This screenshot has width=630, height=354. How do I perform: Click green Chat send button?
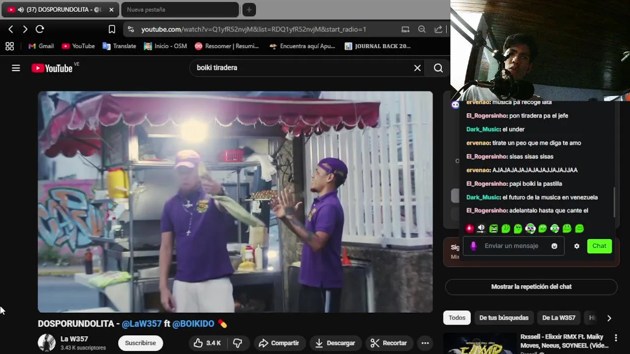point(599,246)
